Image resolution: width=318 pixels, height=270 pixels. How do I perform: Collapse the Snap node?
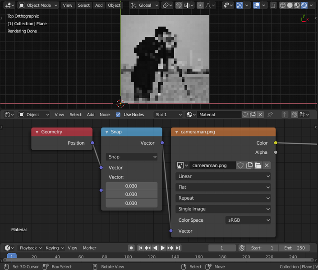coord(107,132)
